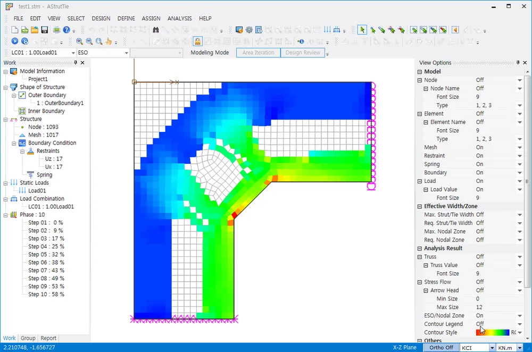Collapse the Phase : 10 tree node
Image resolution: width=532 pixels, height=352 pixels.
point(5,215)
